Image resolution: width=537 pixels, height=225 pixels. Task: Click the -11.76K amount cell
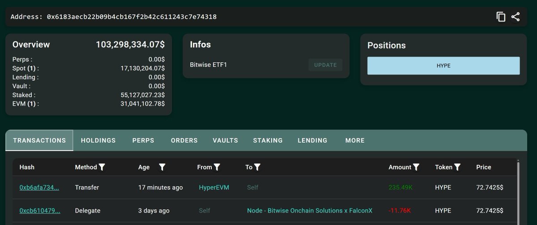(x=400, y=210)
